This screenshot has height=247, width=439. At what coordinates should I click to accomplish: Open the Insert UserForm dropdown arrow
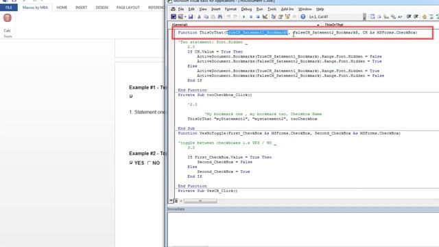click(x=185, y=16)
